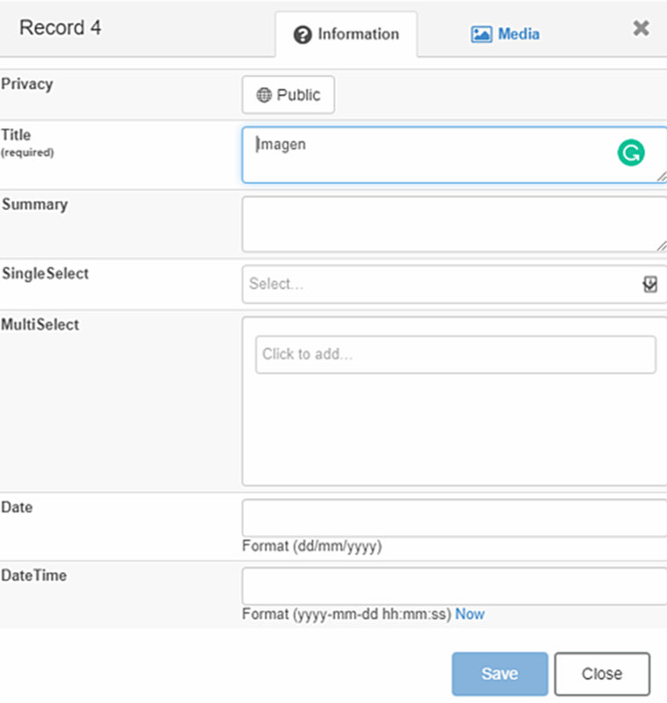Click the Grammarly icon in the Title field
Screen dimensions: 667x703
coord(632,153)
